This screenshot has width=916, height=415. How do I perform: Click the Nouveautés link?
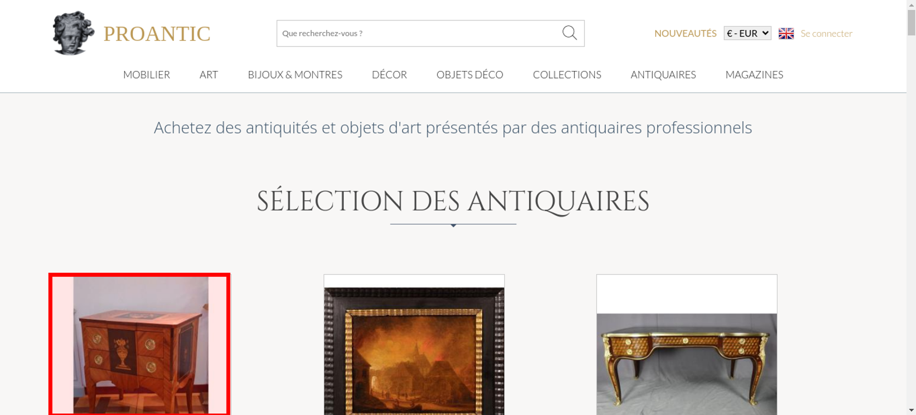click(x=685, y=33)
